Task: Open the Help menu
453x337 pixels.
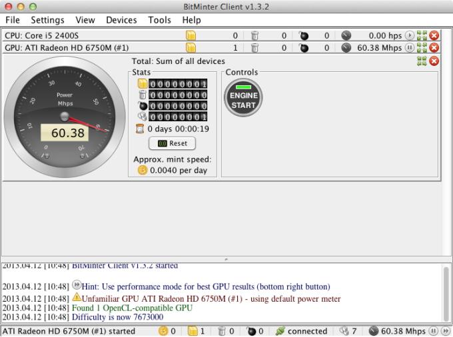Action: pos(191,20)
